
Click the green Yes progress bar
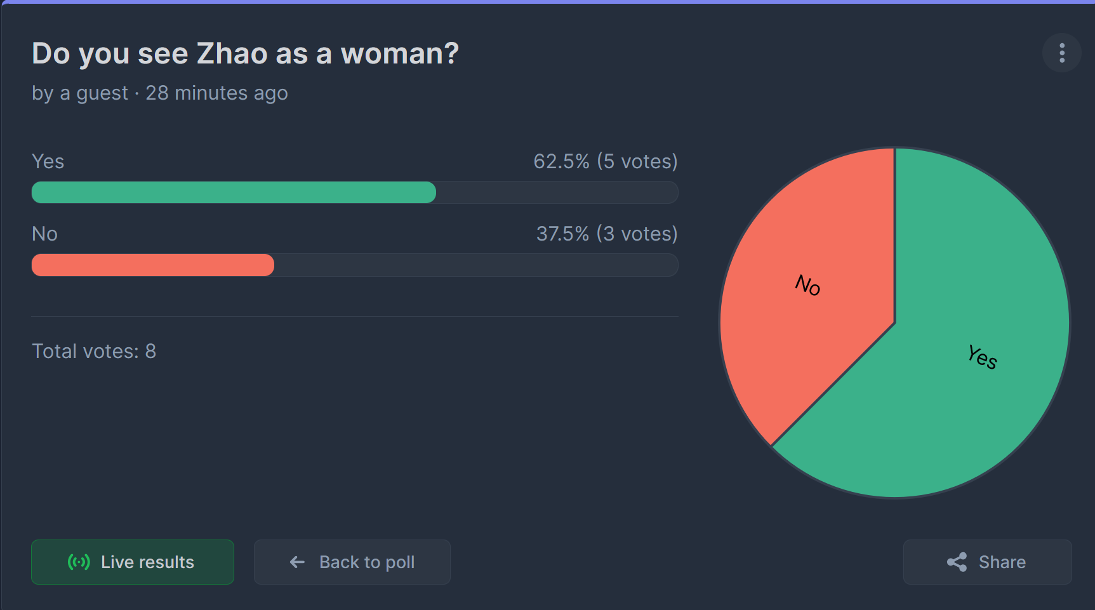click(x=234, y=192)
